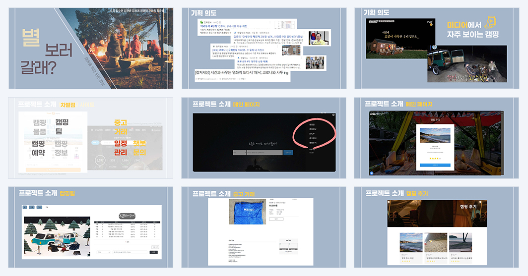Click the chat icon at tent photo corner
The image size is (528, 276).
pyautogui.click(x=372, y=173)
